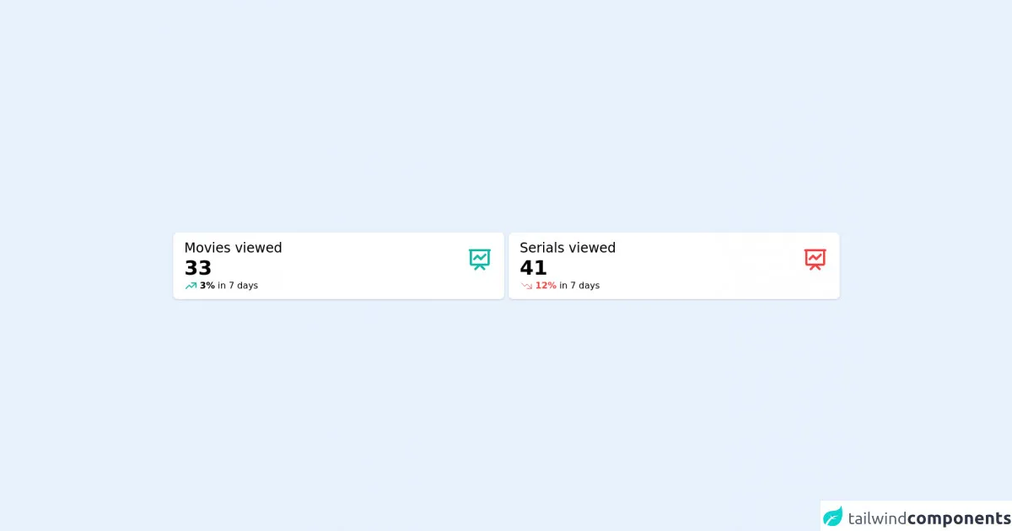
Task: Click "in 7 days" under Movies viewed
Action: point(238,286)
